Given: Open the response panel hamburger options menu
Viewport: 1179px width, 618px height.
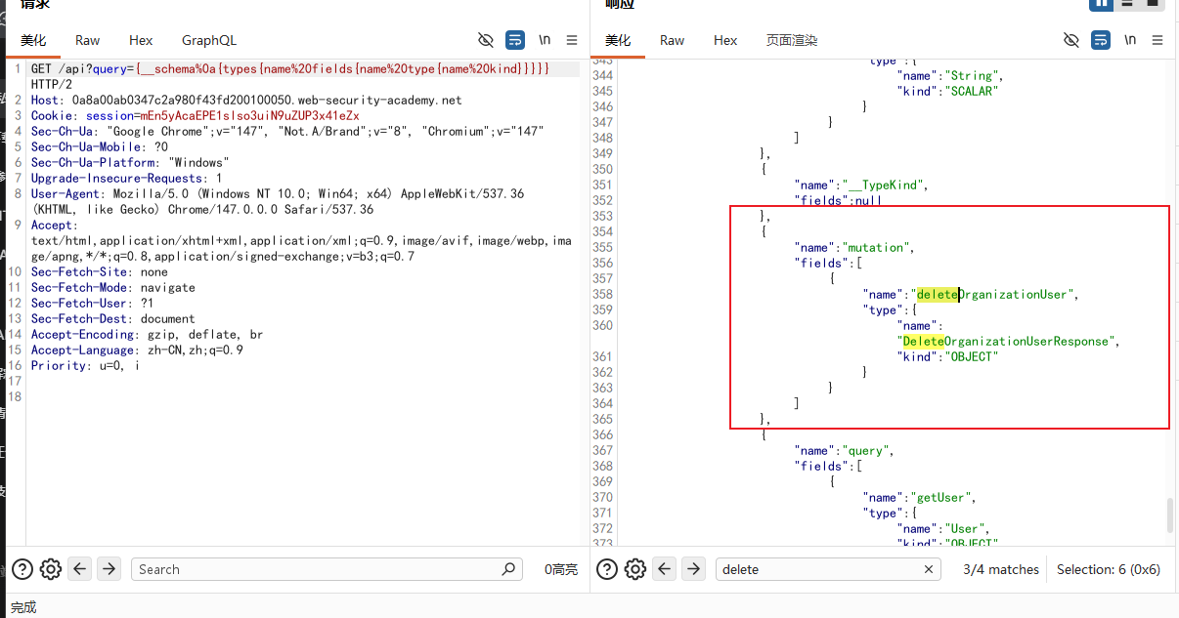Looking at the screenshot, I should [x=1157, y=40].
